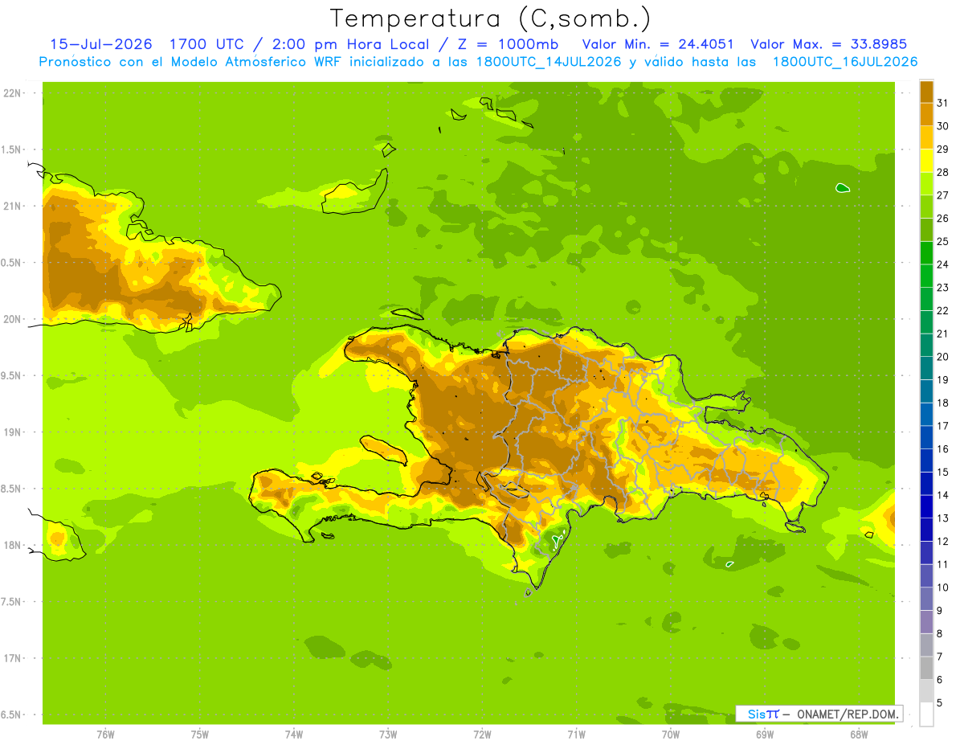
Task: Click the '18N' latitude label
Action: point(13,546)
